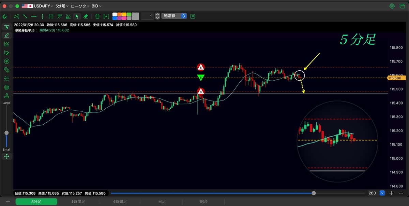Open the USD/JPY currency pair dropdown
409x206 pixels.
point(37,6)
